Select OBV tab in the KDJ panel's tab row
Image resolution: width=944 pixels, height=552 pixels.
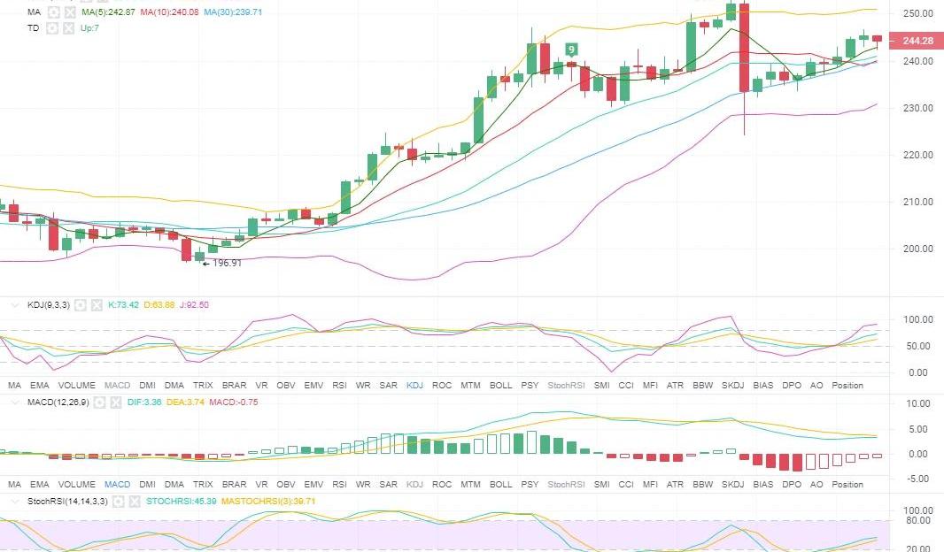click(286, 386)
